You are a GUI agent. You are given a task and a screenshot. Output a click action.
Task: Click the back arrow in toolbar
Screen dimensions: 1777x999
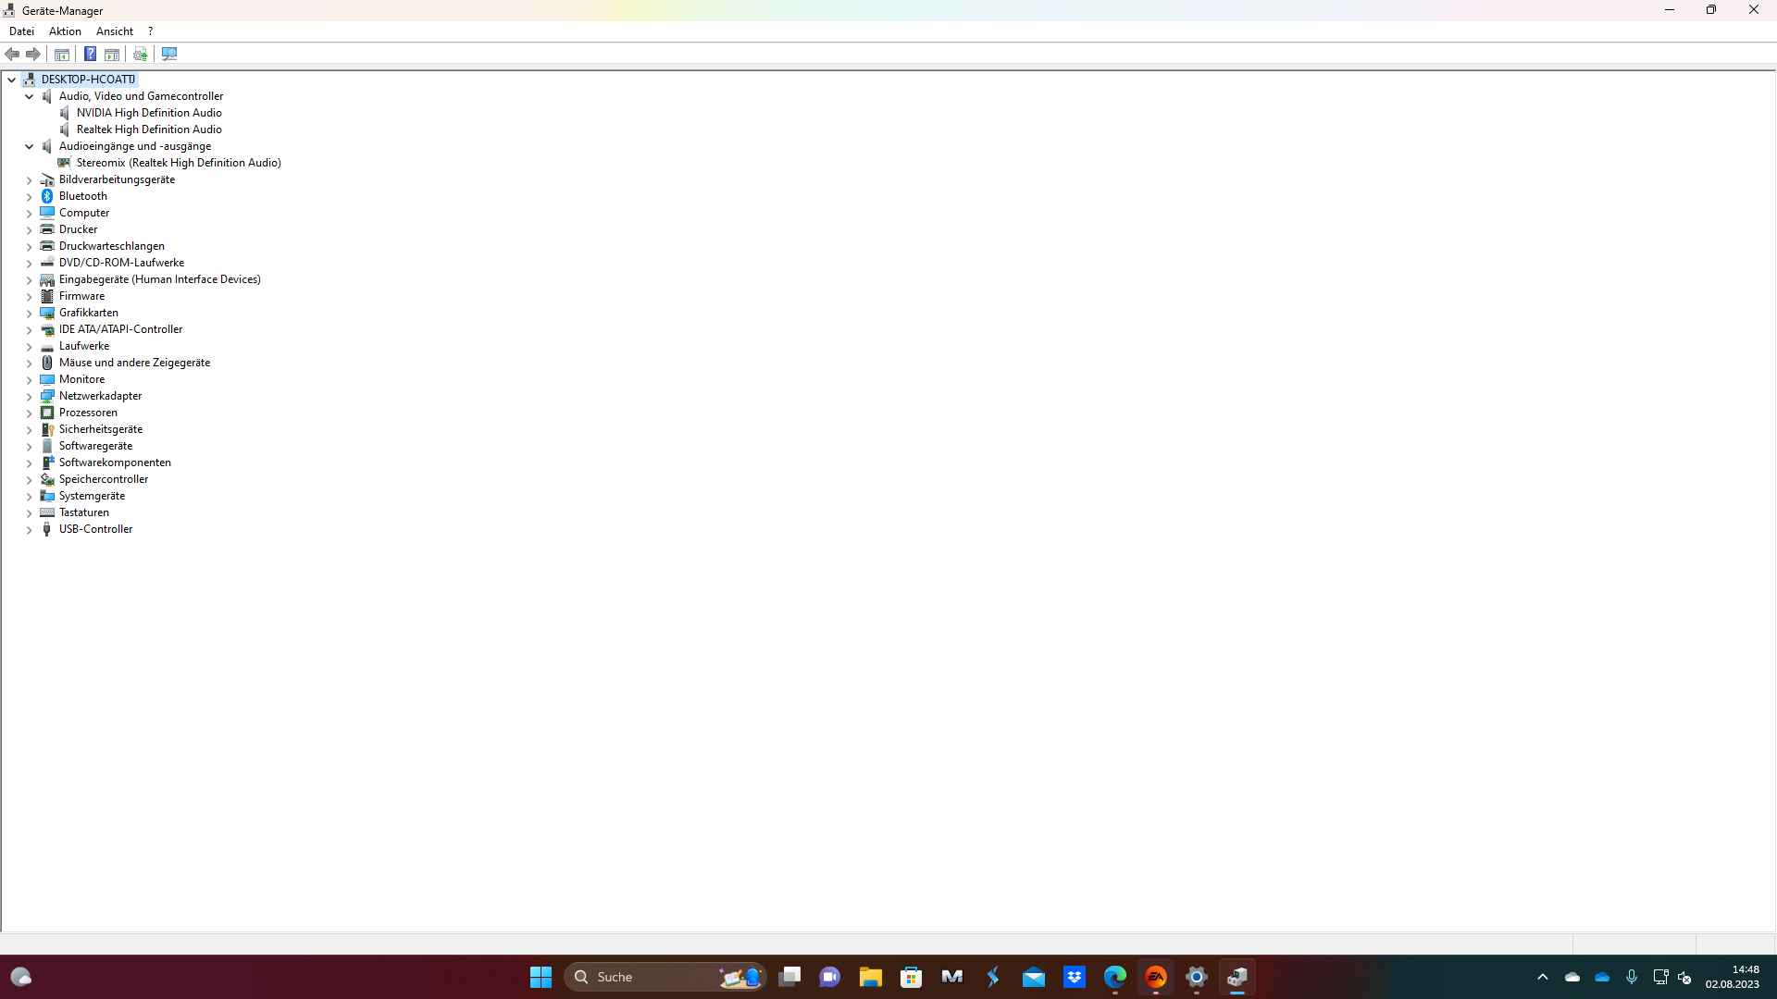12,54
